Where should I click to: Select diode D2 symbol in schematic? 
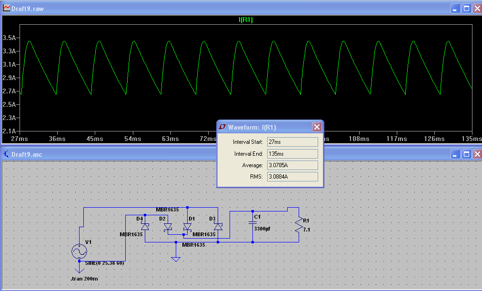(x=168, y=227)
